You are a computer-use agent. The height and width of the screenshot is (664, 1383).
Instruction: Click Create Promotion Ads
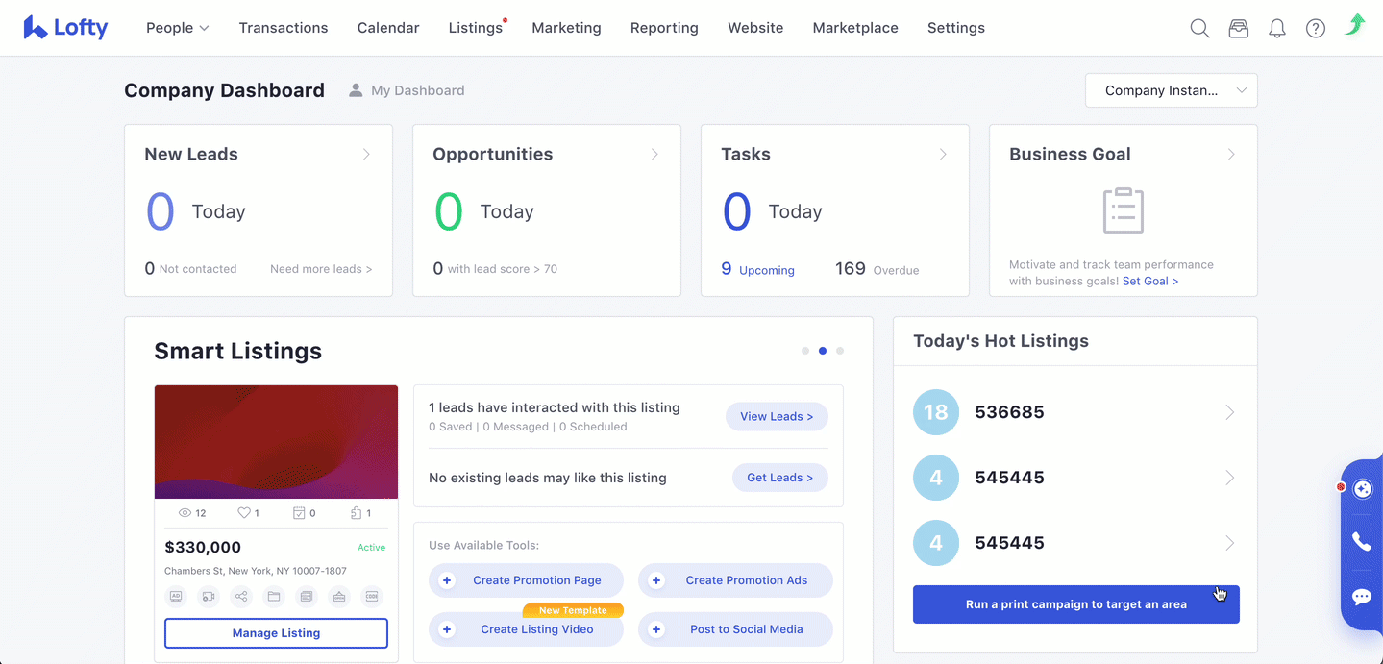click(x=735, y=580)
